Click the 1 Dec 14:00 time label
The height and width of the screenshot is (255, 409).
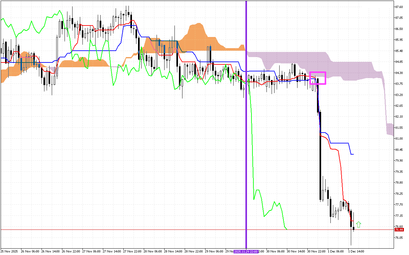[x=356, y=251]
